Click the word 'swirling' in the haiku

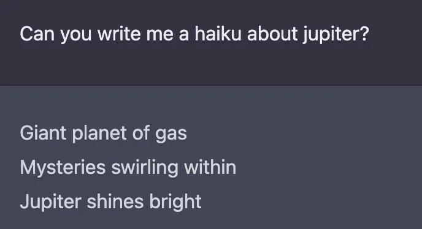(145, 168)
